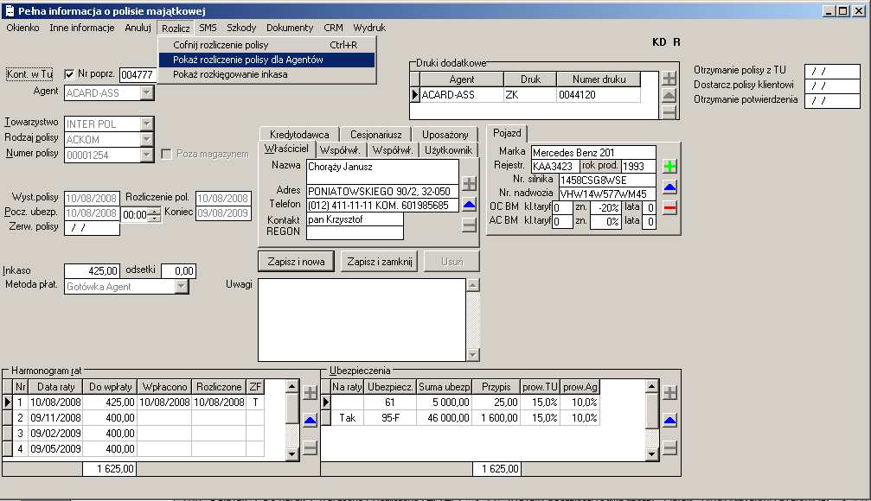871x501 pixels.
Task: Select Cofnij rozliczenie polisy
Action: (x=266, y=45)
